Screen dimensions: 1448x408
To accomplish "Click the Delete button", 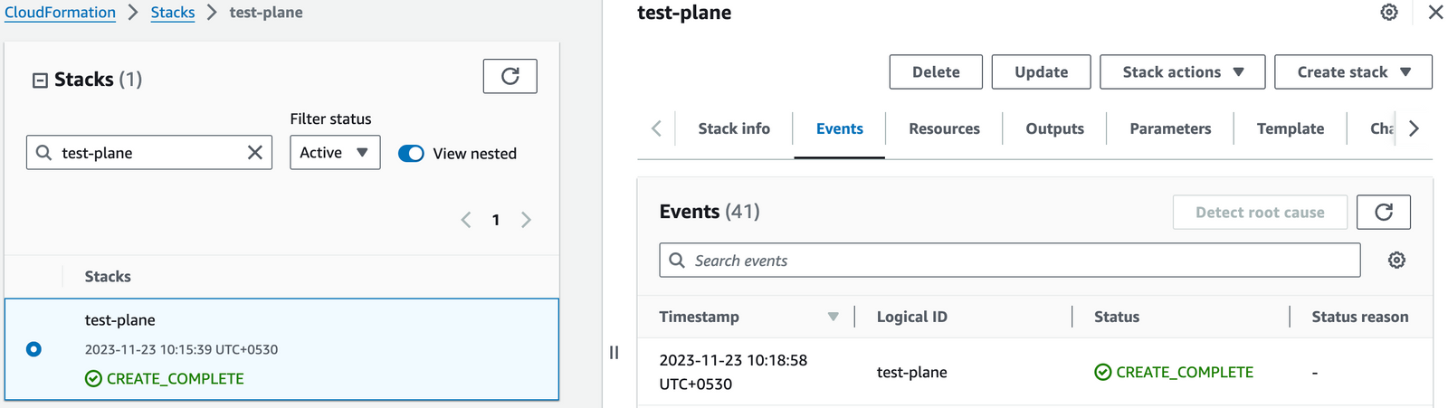I will pos(936,72).
